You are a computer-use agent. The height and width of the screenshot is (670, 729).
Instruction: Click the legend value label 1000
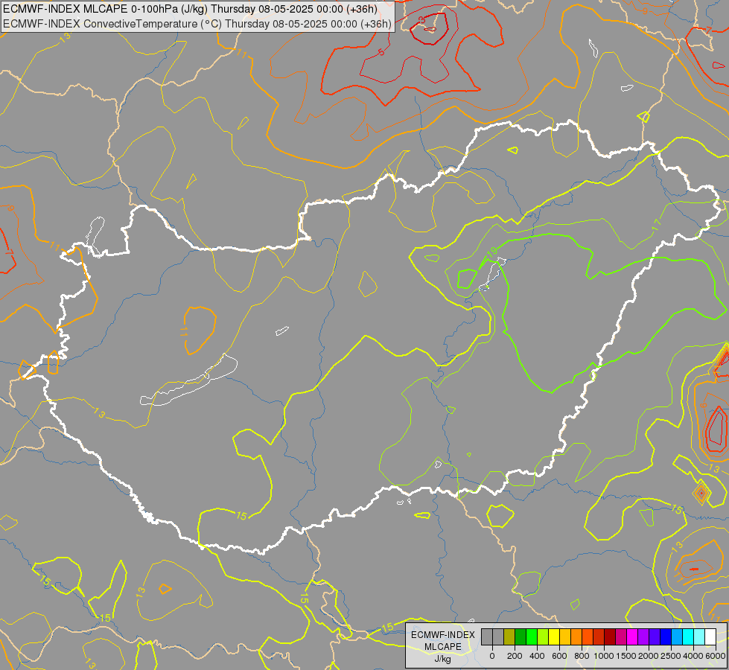[604, 656]
